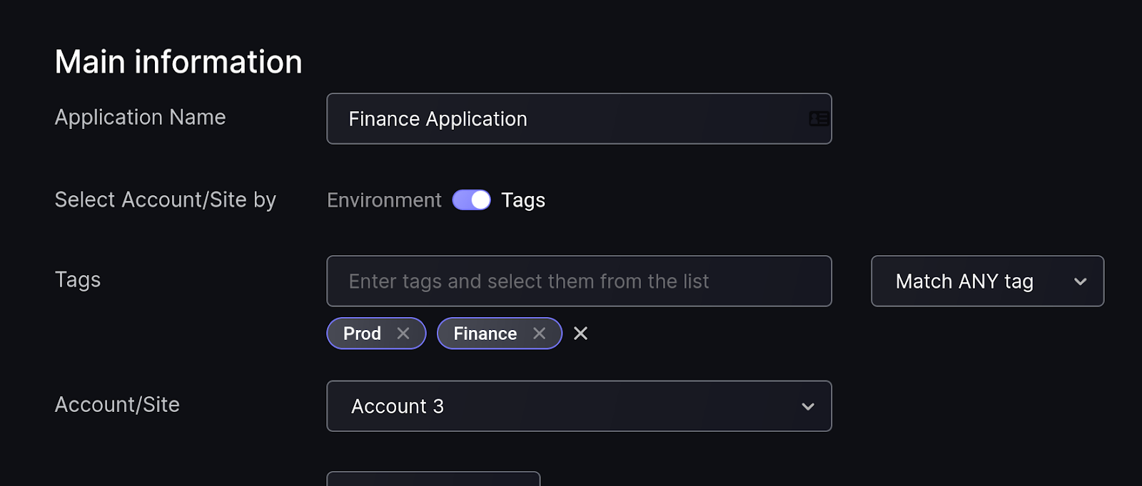Clear all selected tags
Image resolution: width=1142 pixels, height=486 pixels.
coord(581,334)
